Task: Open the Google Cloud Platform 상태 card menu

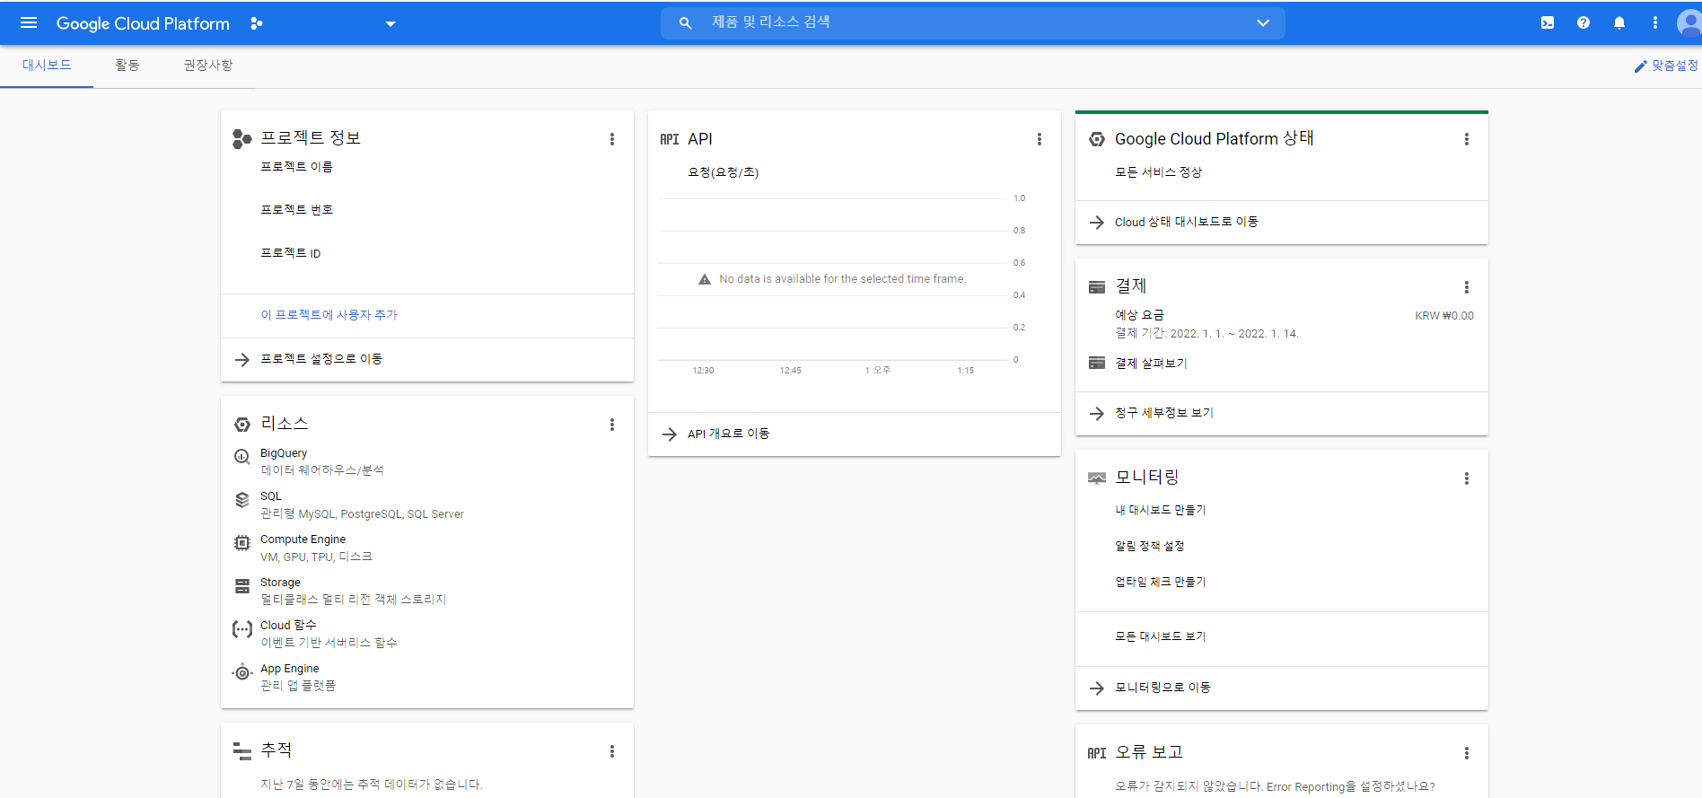Action: coord(1467,139)
